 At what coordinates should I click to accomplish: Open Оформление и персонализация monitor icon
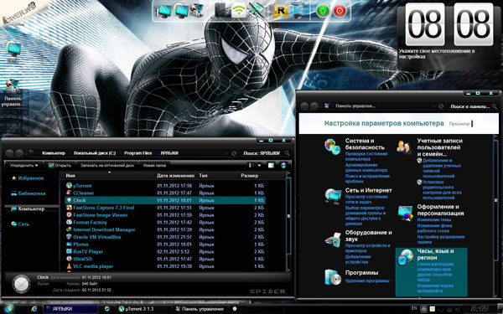coord(405,214)
